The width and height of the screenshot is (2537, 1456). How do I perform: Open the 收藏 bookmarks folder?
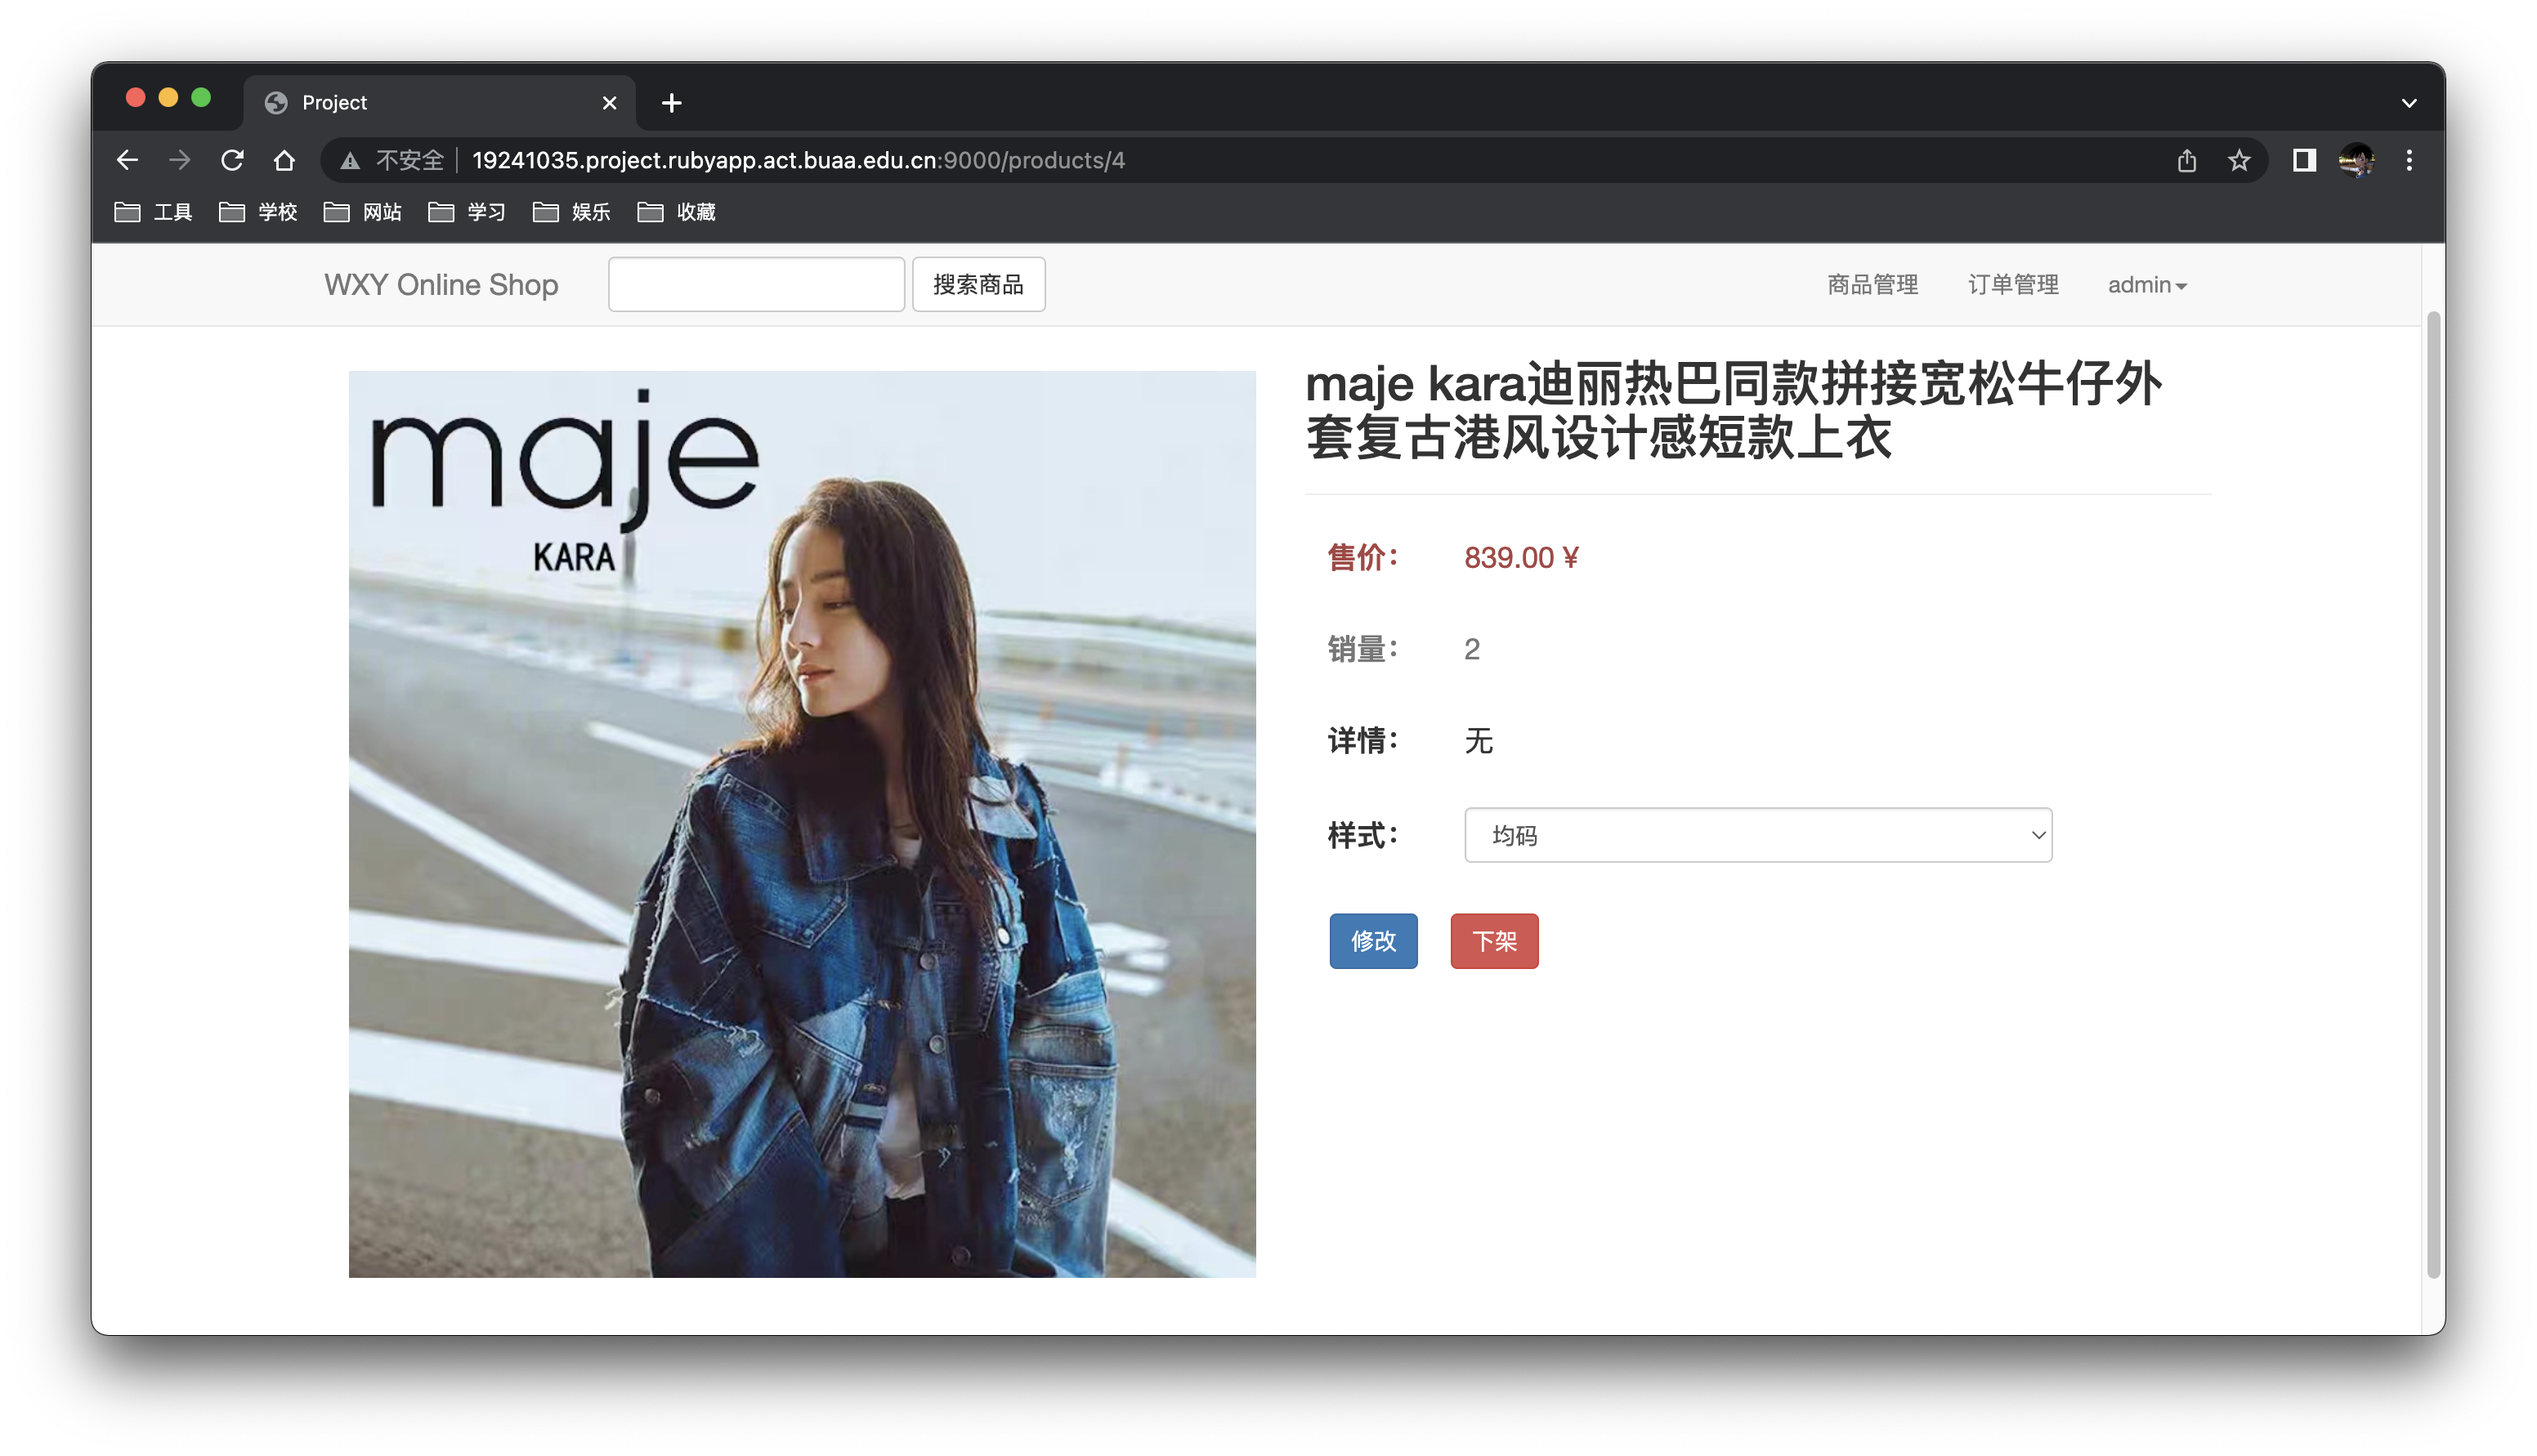tap(676, 212)
